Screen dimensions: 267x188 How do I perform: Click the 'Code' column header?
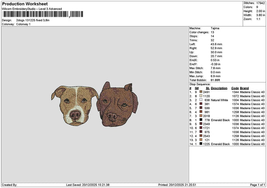pyautogui.click(x=235, y=88)
